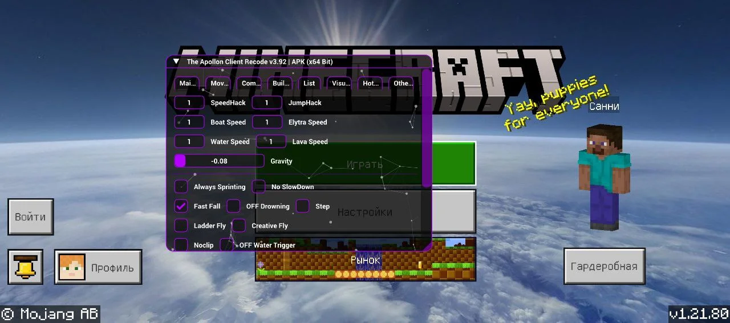
Task: Turn on the Step checkbox
Action: (x=302, y=206)
